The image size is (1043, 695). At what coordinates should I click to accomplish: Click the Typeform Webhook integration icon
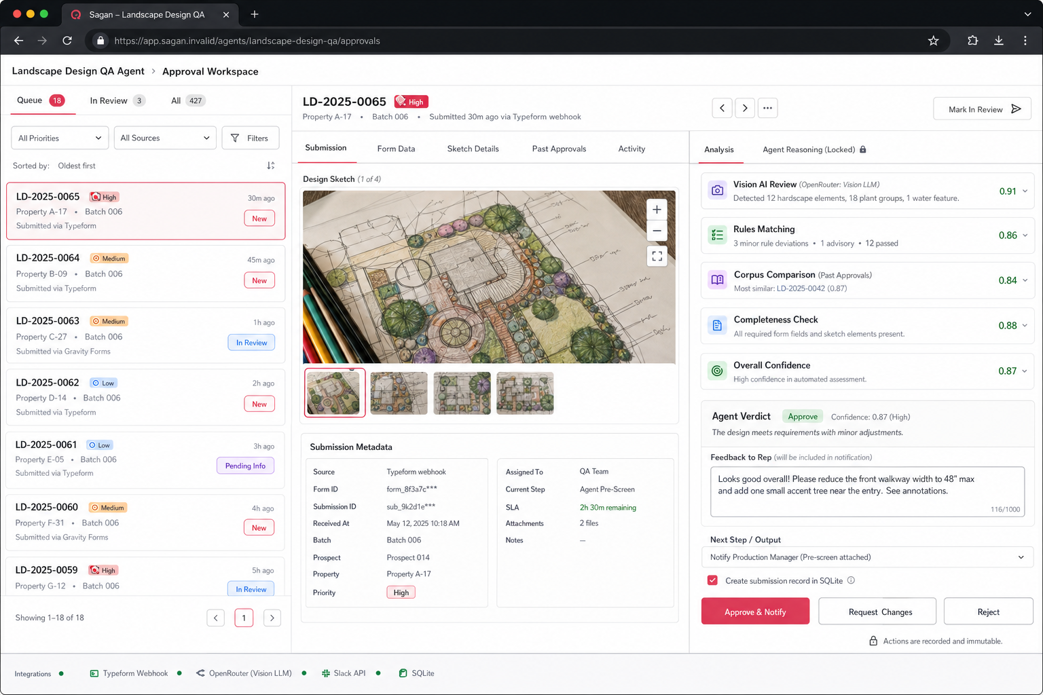pos(94,673)
